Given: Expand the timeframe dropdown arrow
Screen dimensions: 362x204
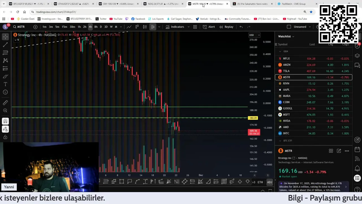Looking at the screenshot, I should point(121,27).
